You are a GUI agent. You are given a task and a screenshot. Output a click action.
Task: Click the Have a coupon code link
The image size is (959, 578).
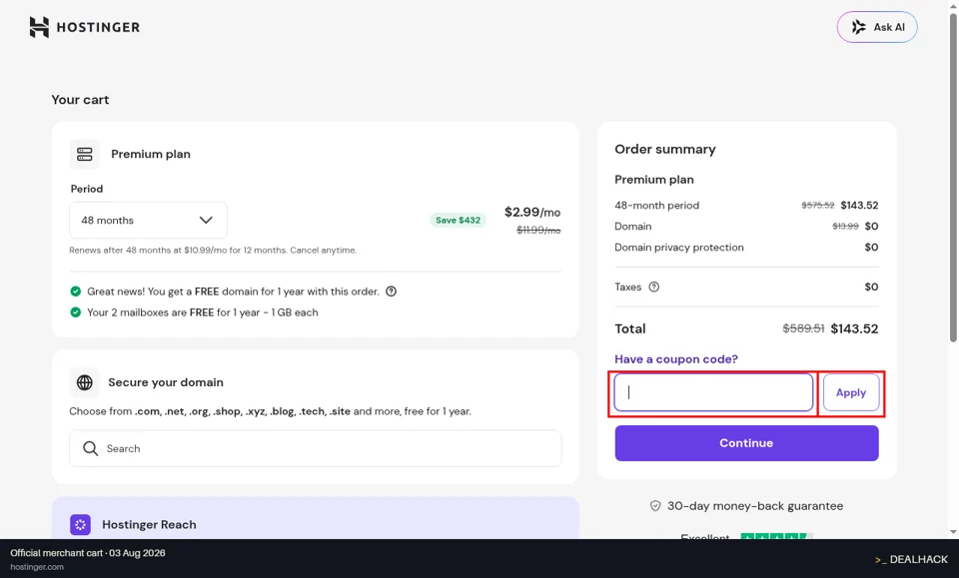676,359
